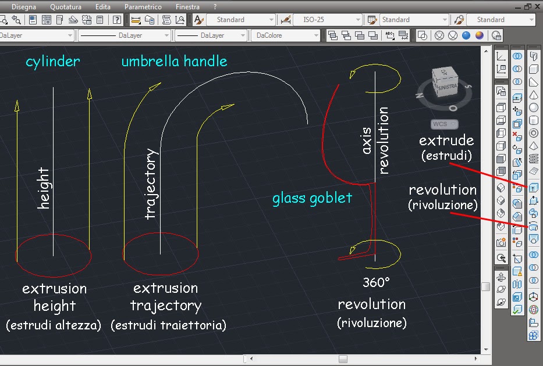Click the SINISTRA face on the ViewCube
Image resolution: width=543 pixels, height=366 pixels.
448,87
